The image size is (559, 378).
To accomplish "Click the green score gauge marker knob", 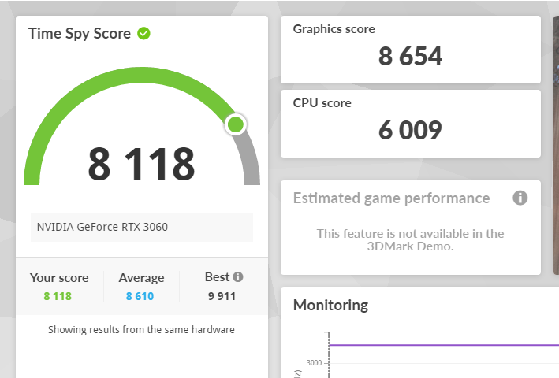I will pyautogui.click(x=235, y=124).
